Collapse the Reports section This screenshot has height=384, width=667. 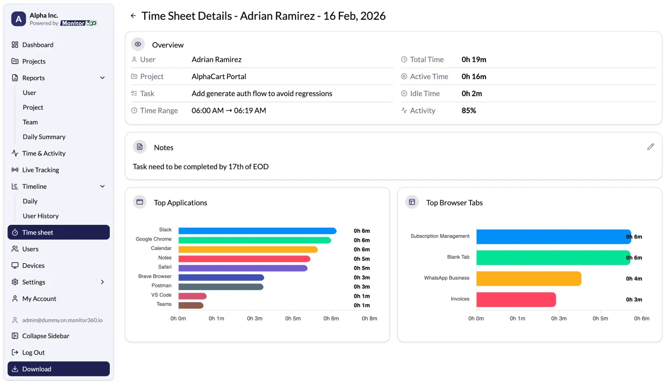click(x=102, y=78)
